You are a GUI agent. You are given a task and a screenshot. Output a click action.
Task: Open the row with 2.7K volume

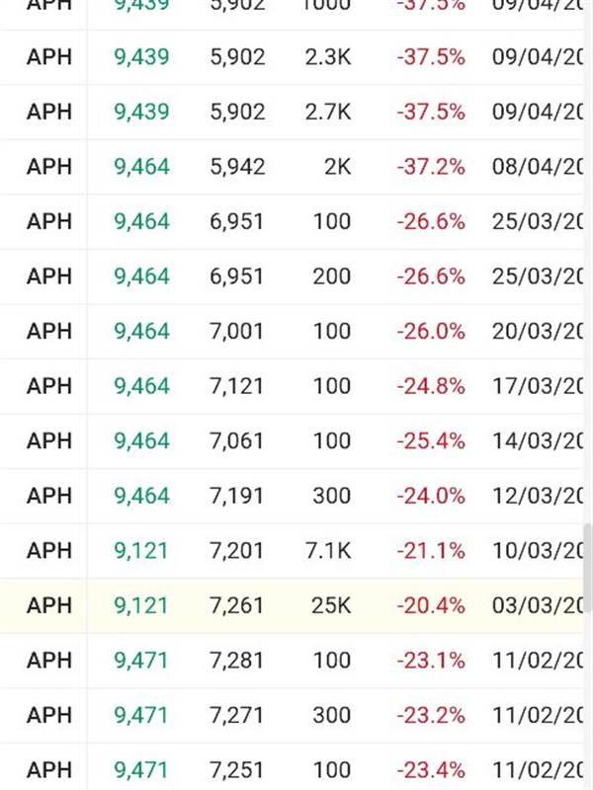pos(293,112)
